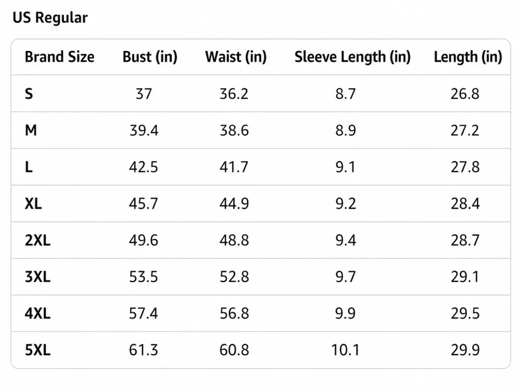Select the 3XL size row label
Screen dimensions: 520x390
tap(37, 277)
